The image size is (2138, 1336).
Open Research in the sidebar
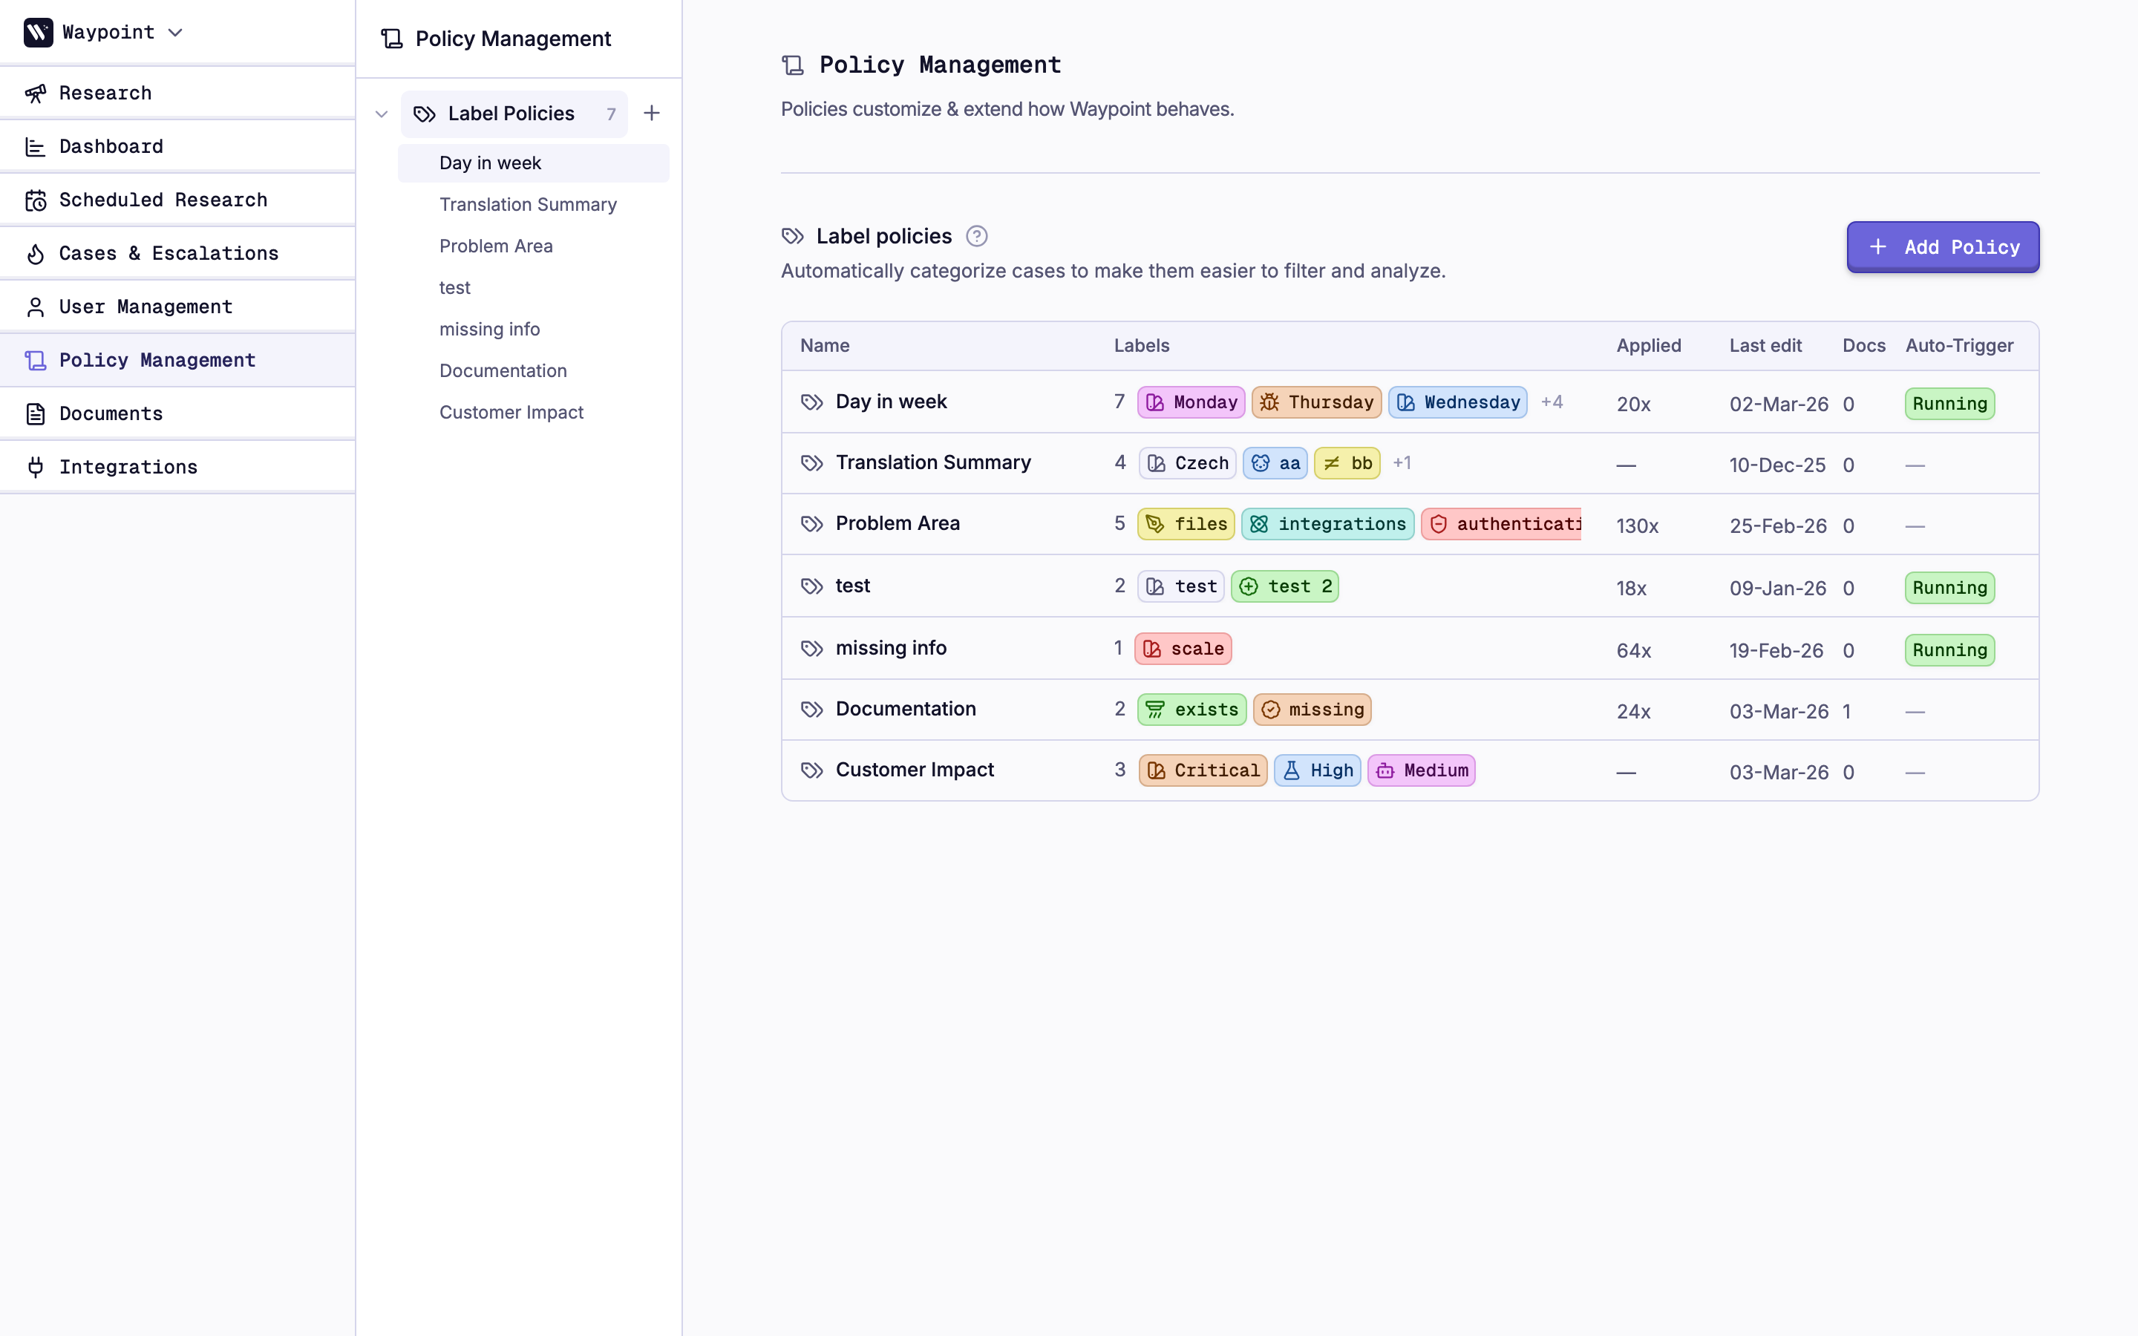click(x=177, y=93)
